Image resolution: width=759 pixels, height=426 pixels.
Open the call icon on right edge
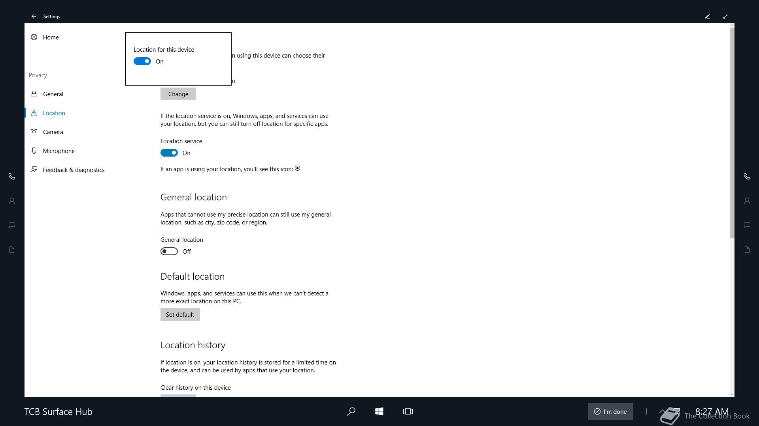[747, 176]
